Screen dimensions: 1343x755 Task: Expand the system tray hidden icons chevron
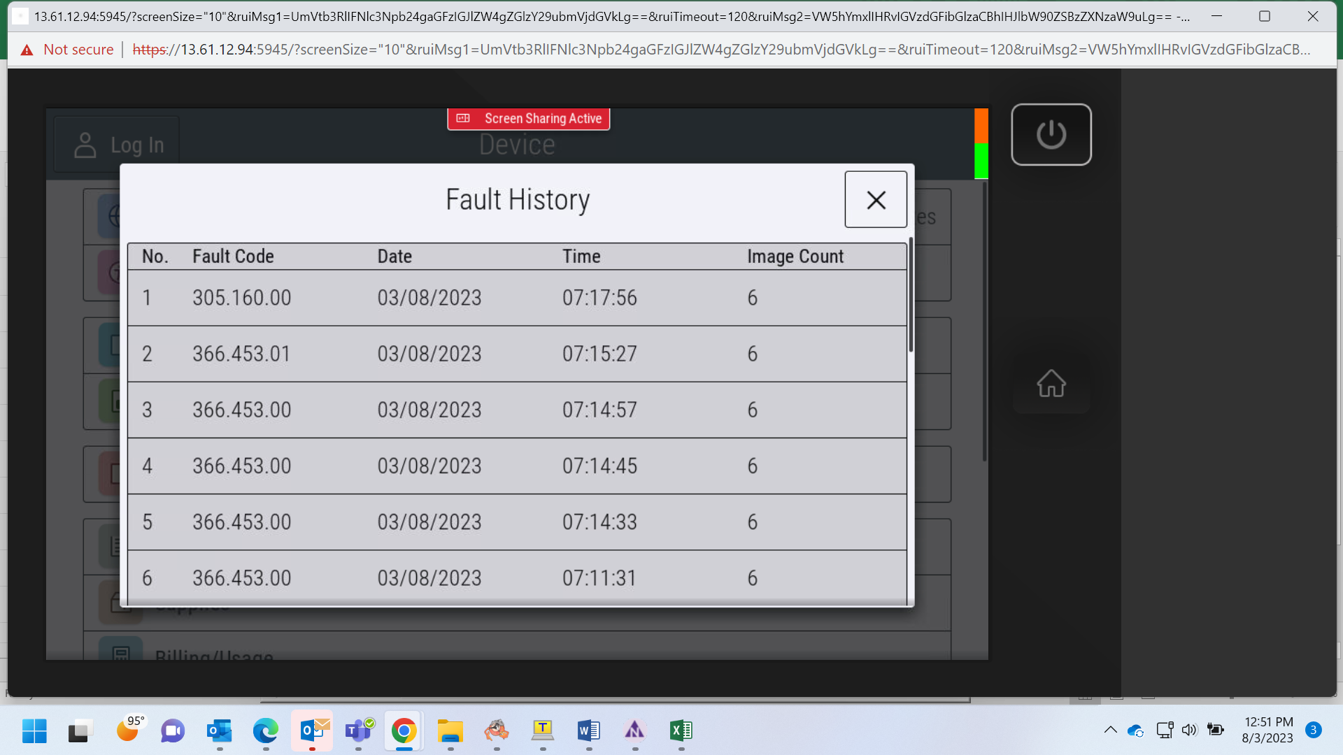pos(1111,730)
